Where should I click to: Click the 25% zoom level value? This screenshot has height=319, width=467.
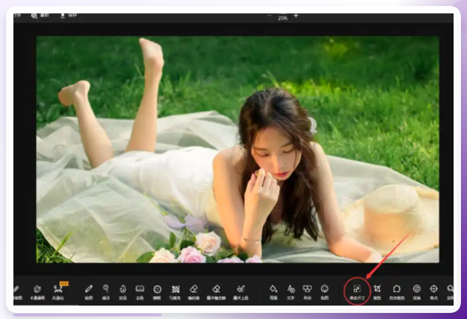click(282, 18)
